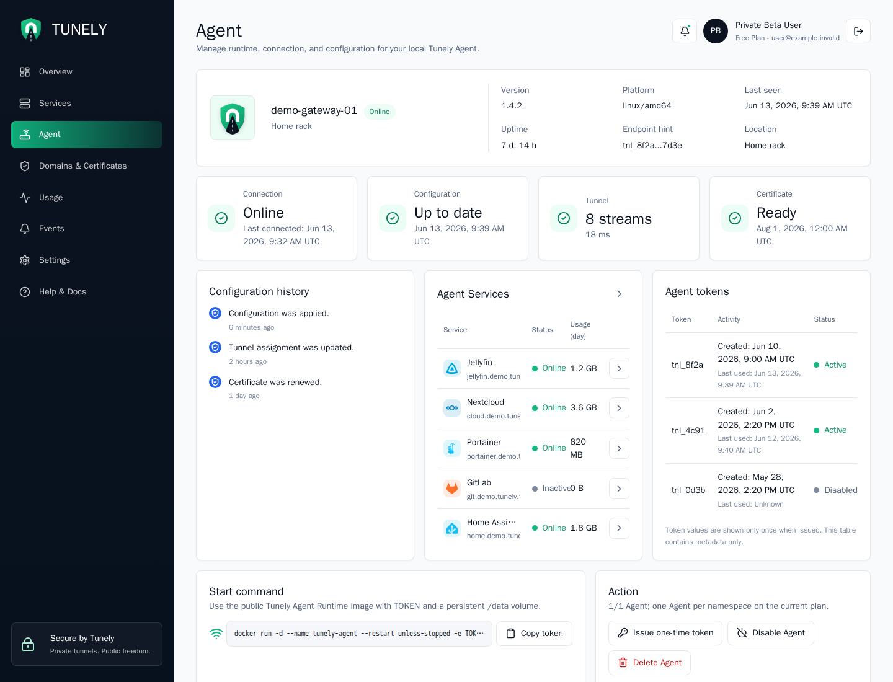Open Home Assistant row chevron button

(619, 528)
